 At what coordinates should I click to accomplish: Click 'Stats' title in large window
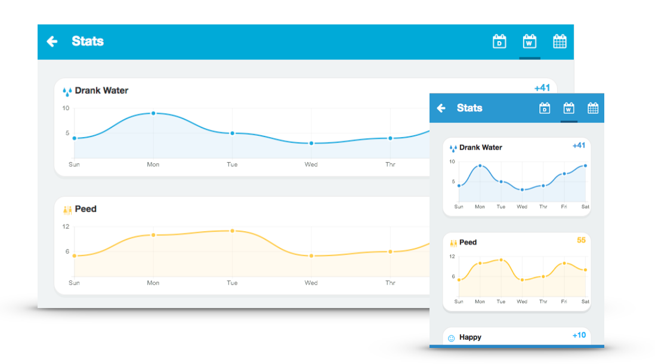pyautogui.click(x=88, y=41)
